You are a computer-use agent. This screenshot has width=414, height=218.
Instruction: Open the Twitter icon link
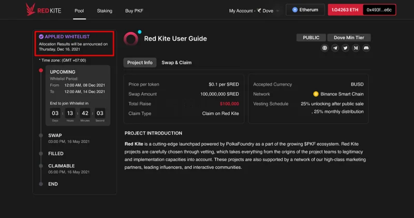345,48
